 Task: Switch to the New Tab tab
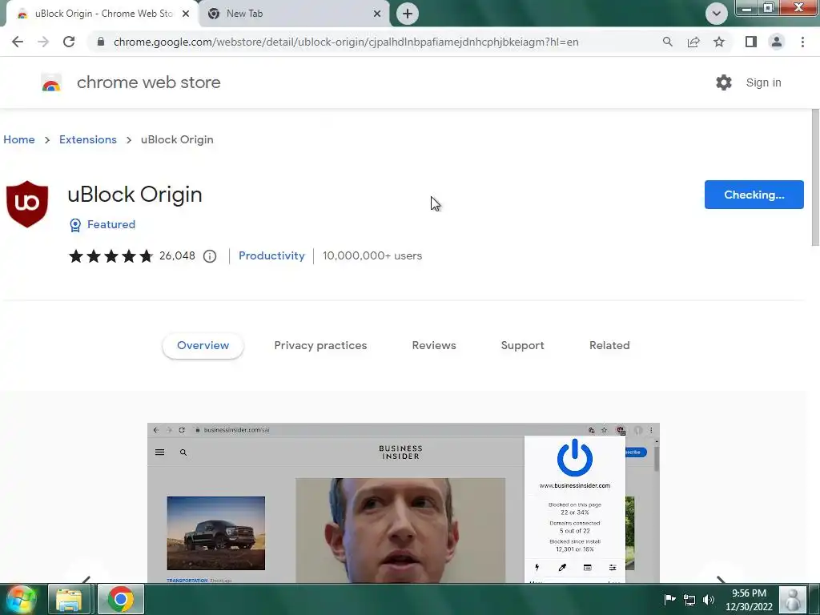[295, 14]
